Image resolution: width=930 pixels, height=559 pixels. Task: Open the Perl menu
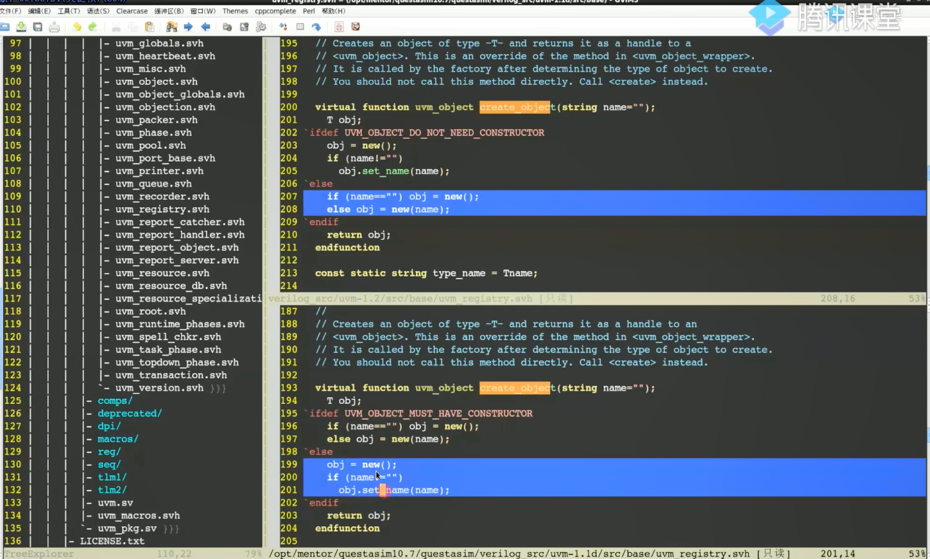pyautogui.click(x=309, y=11)
